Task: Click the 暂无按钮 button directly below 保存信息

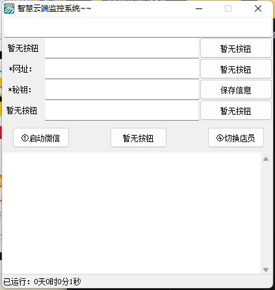Action: pos(236,111)
